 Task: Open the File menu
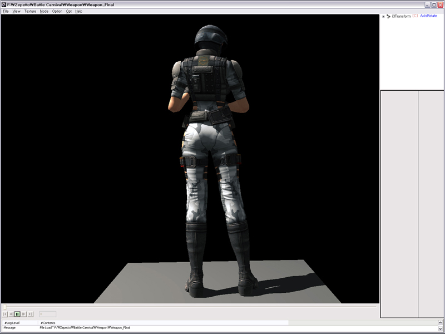6,11
